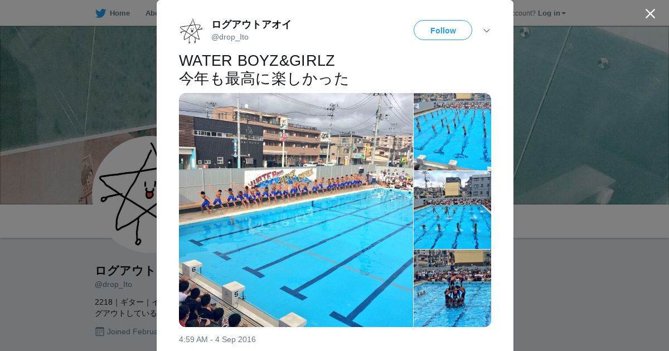Image resolution: width=669 pixels, height=351 pixels.
Task: Open the Home menu item
Action: click(x=120, y=13)
